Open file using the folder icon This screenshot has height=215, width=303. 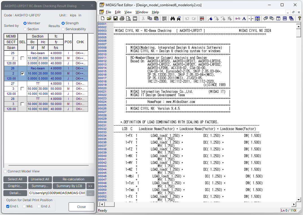[x=109, y=19]
